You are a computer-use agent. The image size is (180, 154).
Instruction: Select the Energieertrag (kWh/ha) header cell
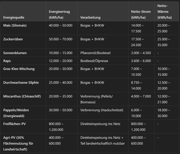click(59, 15)
